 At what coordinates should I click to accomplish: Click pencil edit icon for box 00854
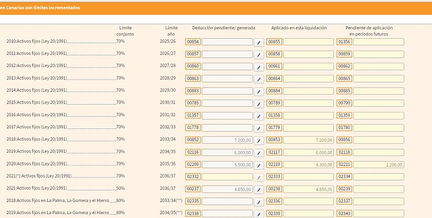[259, 43]
